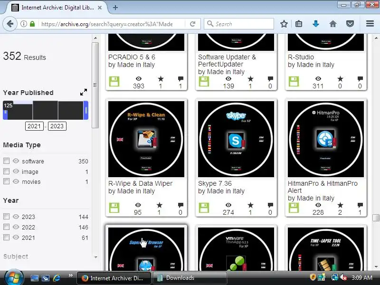
Task: Open HitmanPro & HitmanPro Alert title
Action: click(x=323, y=187)
